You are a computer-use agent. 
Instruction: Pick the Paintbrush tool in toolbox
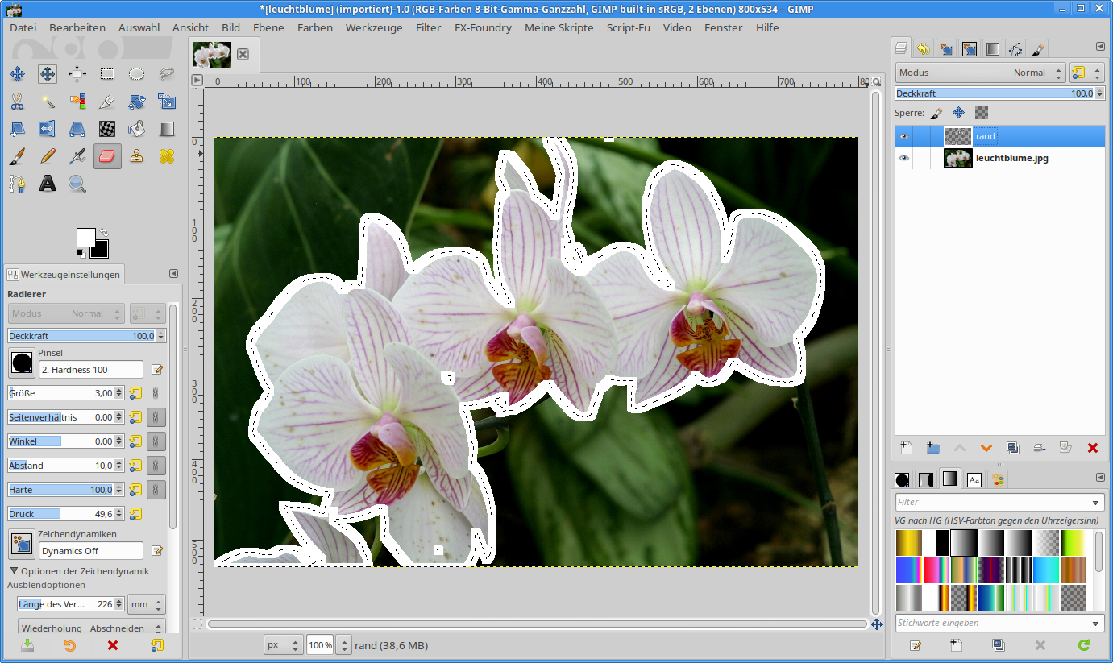click(x=17, y=156)
